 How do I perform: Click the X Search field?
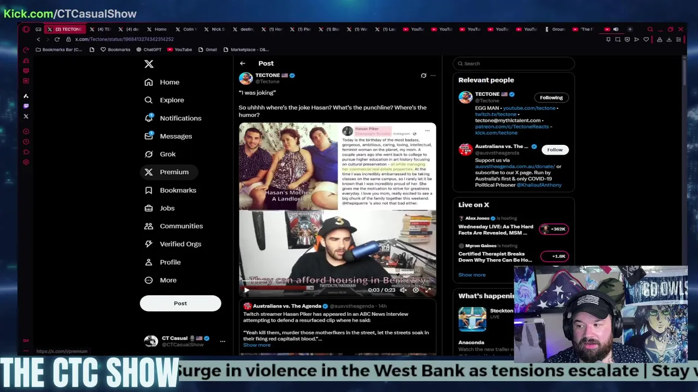coord(514,64)
